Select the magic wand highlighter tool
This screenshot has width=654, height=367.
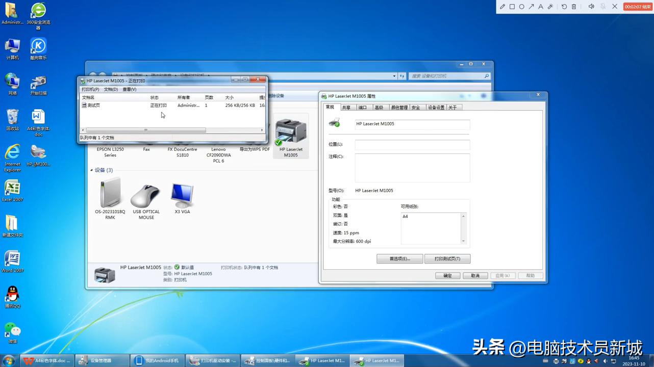[550, 7]
